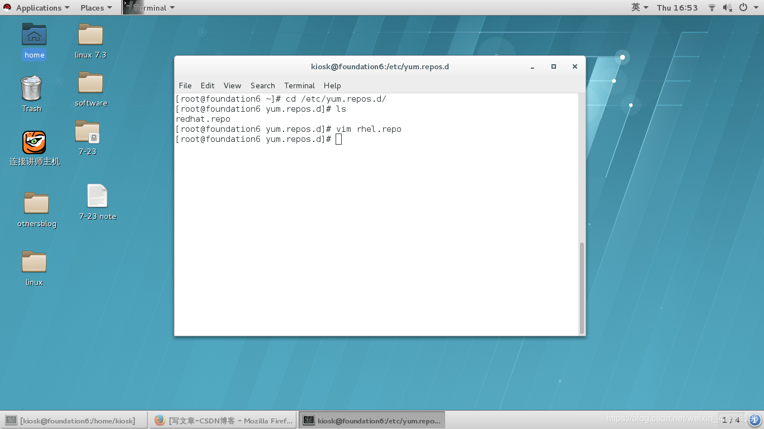This screenshot has height=429, width=764.
Task: Open the terminal's Terminal menu
Action: (x=299, y=85)
